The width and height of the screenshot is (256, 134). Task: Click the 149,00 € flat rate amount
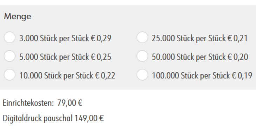(89, 118)
